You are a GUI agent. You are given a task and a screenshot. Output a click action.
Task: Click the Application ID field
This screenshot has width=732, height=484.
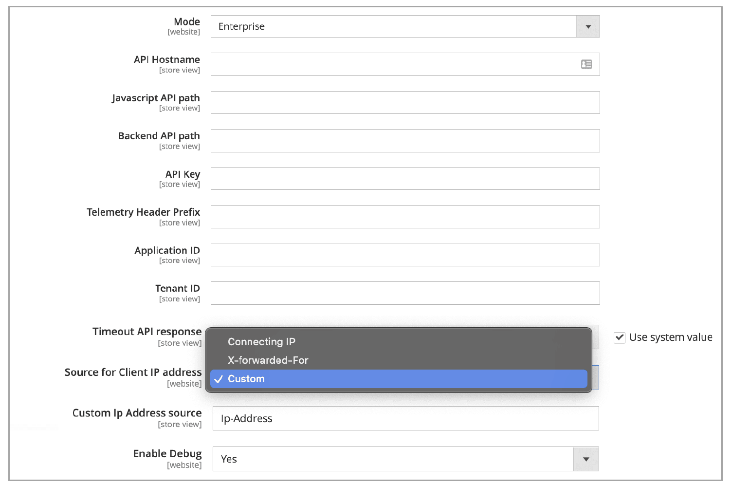tap(405, 255)
